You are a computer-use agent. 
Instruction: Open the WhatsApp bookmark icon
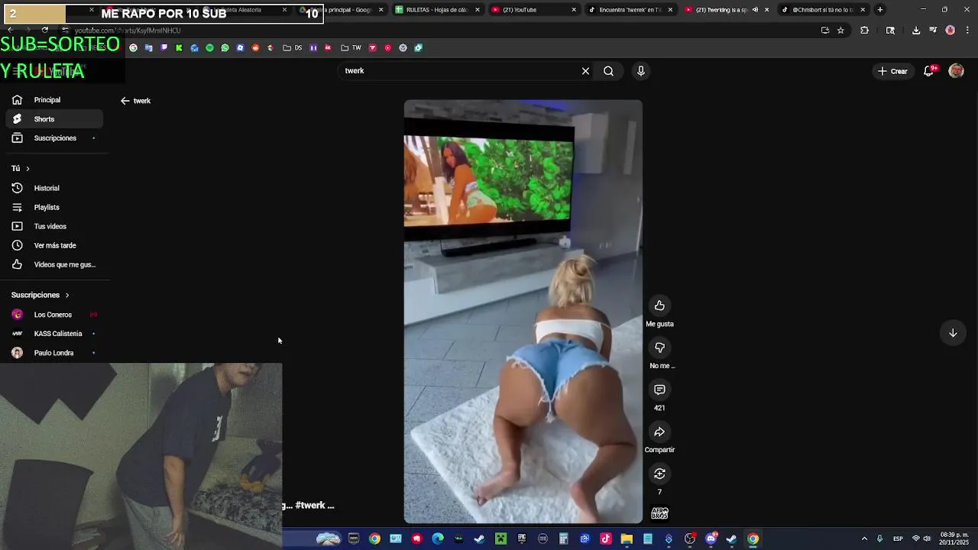tap(225, 47)
